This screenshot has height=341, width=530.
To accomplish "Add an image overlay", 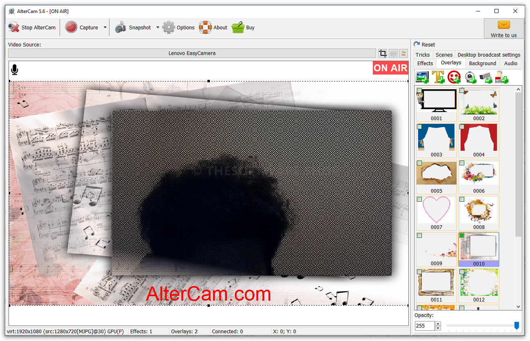I will click(422, 77).
